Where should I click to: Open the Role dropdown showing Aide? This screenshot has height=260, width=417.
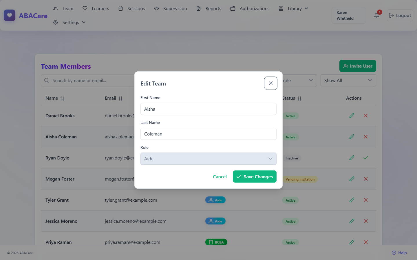tap(209, 159)
